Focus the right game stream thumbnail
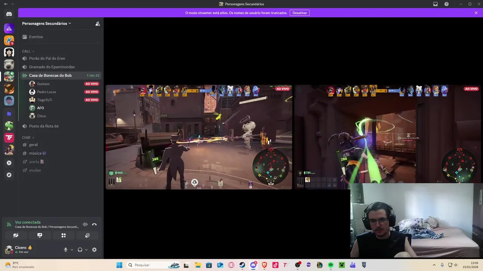The width and height of the screenshot is (483, 271). (x=388, y=137)
